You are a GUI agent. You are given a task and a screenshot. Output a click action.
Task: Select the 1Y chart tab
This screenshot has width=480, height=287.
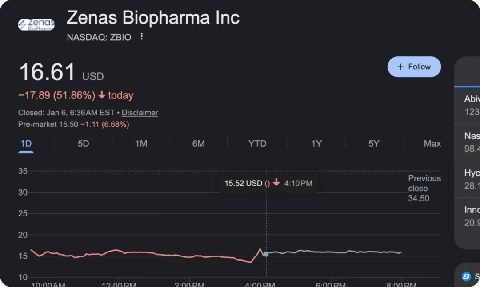click(316, 144)
